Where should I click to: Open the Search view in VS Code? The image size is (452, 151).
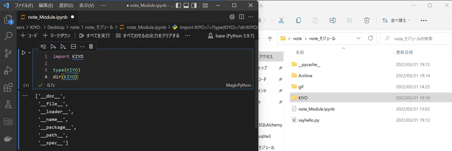coord(8,36)
